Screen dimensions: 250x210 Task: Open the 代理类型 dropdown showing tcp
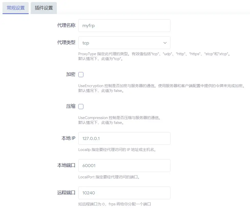coord(124,43)
